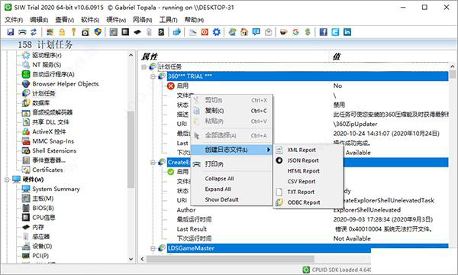Collapse the 硬件(W) tree node
The image size is (458, 275).
(x=7, y=180)
